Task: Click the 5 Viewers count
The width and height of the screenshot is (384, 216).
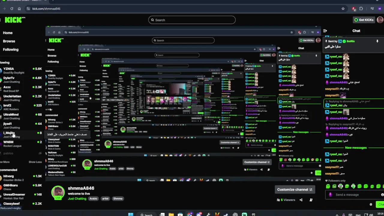Action: [x=286, y=200]
